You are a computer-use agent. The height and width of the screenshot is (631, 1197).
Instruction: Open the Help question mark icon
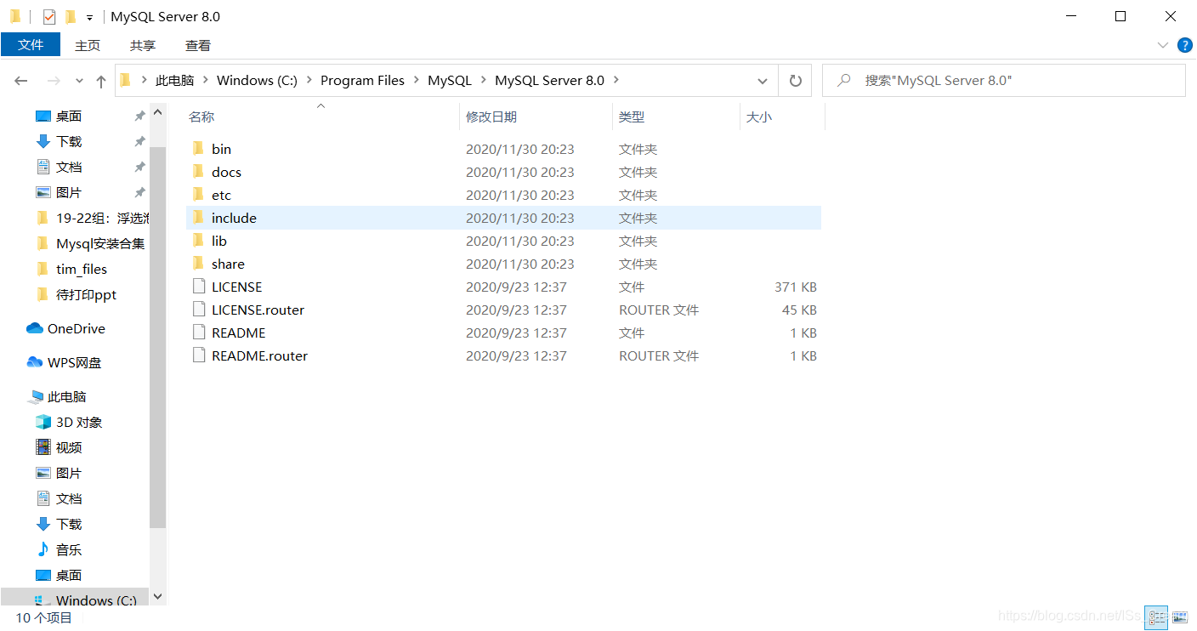(x=1185, y=45)
